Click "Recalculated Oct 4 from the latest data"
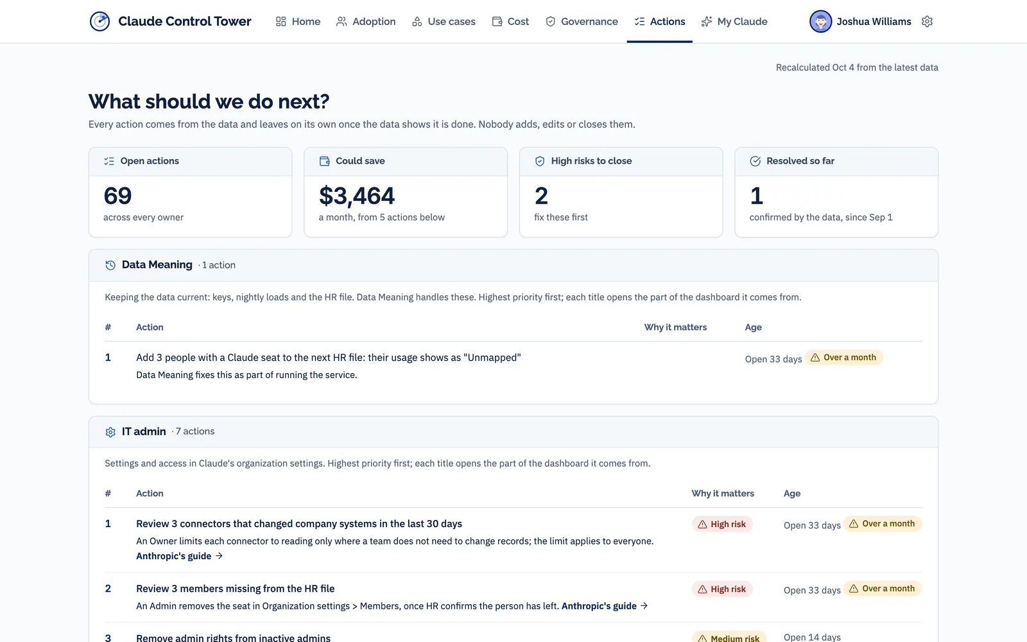Image resolution: width=1027 pixels, height=642 pixels. (857, 67)
